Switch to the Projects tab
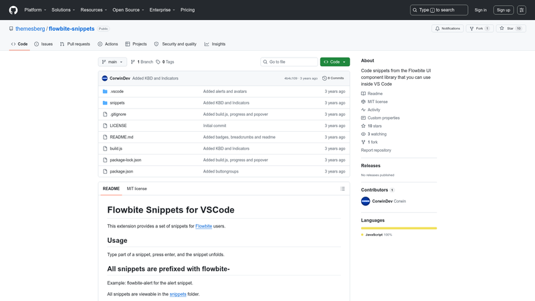Viewport: 535px width, 301px height. pos(136,44)
